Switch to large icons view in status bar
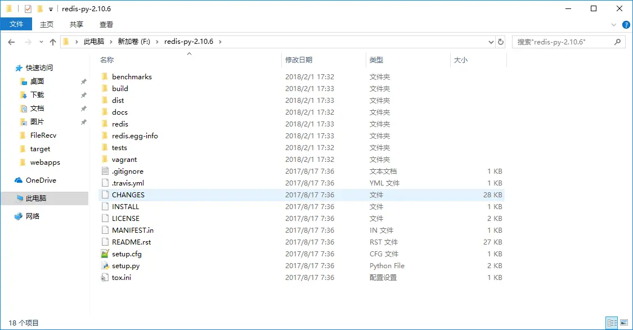Image resolution: width=633 pixels, height=330 pixels. pyautogui.click(x=624, y=323)
